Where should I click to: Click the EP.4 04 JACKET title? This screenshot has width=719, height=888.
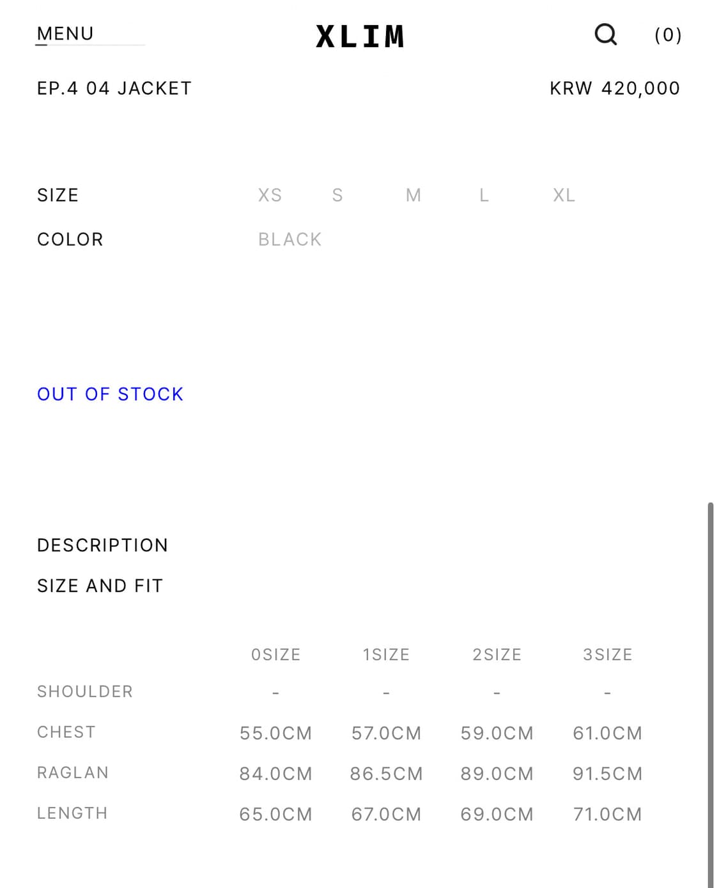click(x=114, y=88)
